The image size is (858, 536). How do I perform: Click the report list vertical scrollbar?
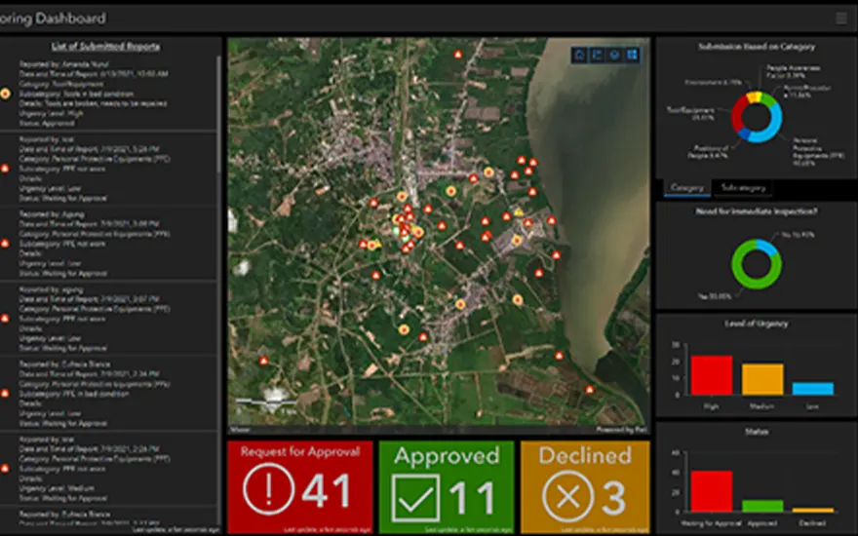[218, 115]
